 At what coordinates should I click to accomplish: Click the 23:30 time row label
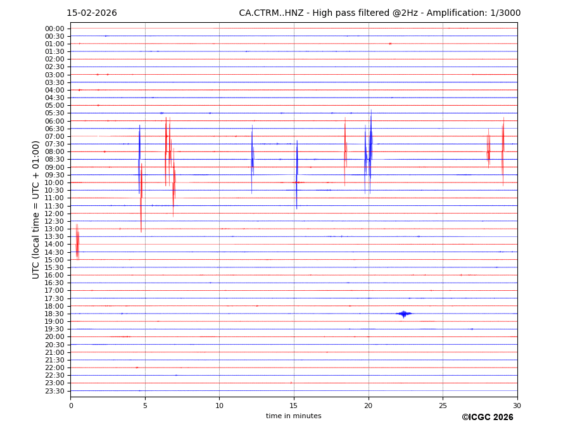coord(54,391)
